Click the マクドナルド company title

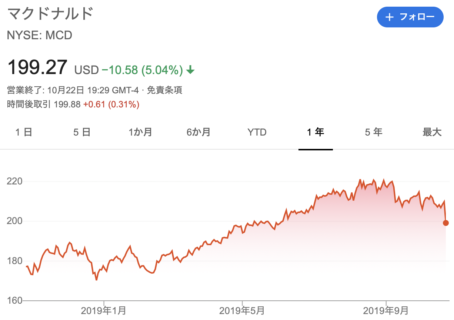50,14
